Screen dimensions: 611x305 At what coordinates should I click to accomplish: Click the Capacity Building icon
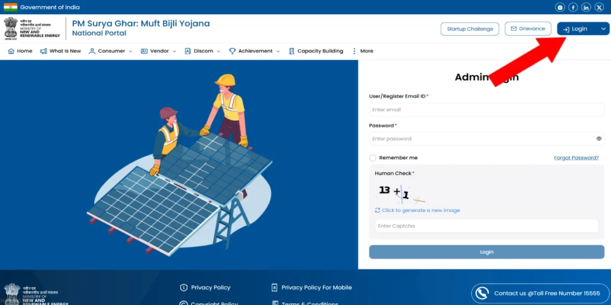pos(291,51)
